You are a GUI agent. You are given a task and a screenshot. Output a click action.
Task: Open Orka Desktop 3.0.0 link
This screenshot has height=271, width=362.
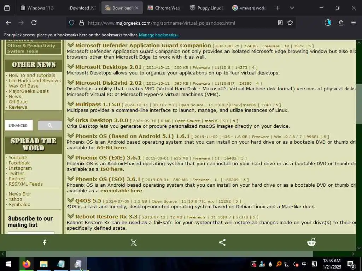pos(101,121)
